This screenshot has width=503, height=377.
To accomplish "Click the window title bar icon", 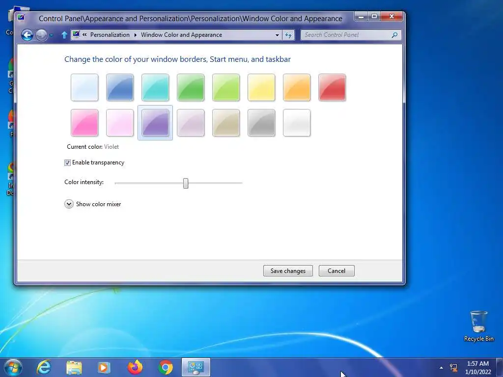I will (x=21, y=18).
